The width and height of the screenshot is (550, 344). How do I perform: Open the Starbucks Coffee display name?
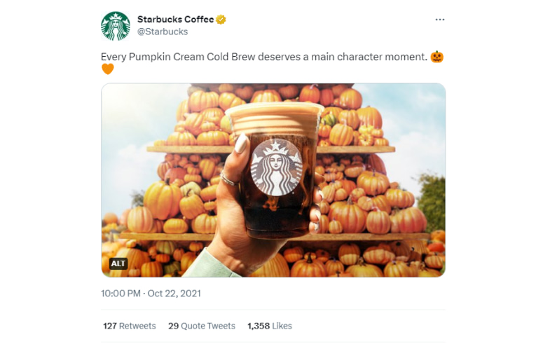[x=175, y=19]
